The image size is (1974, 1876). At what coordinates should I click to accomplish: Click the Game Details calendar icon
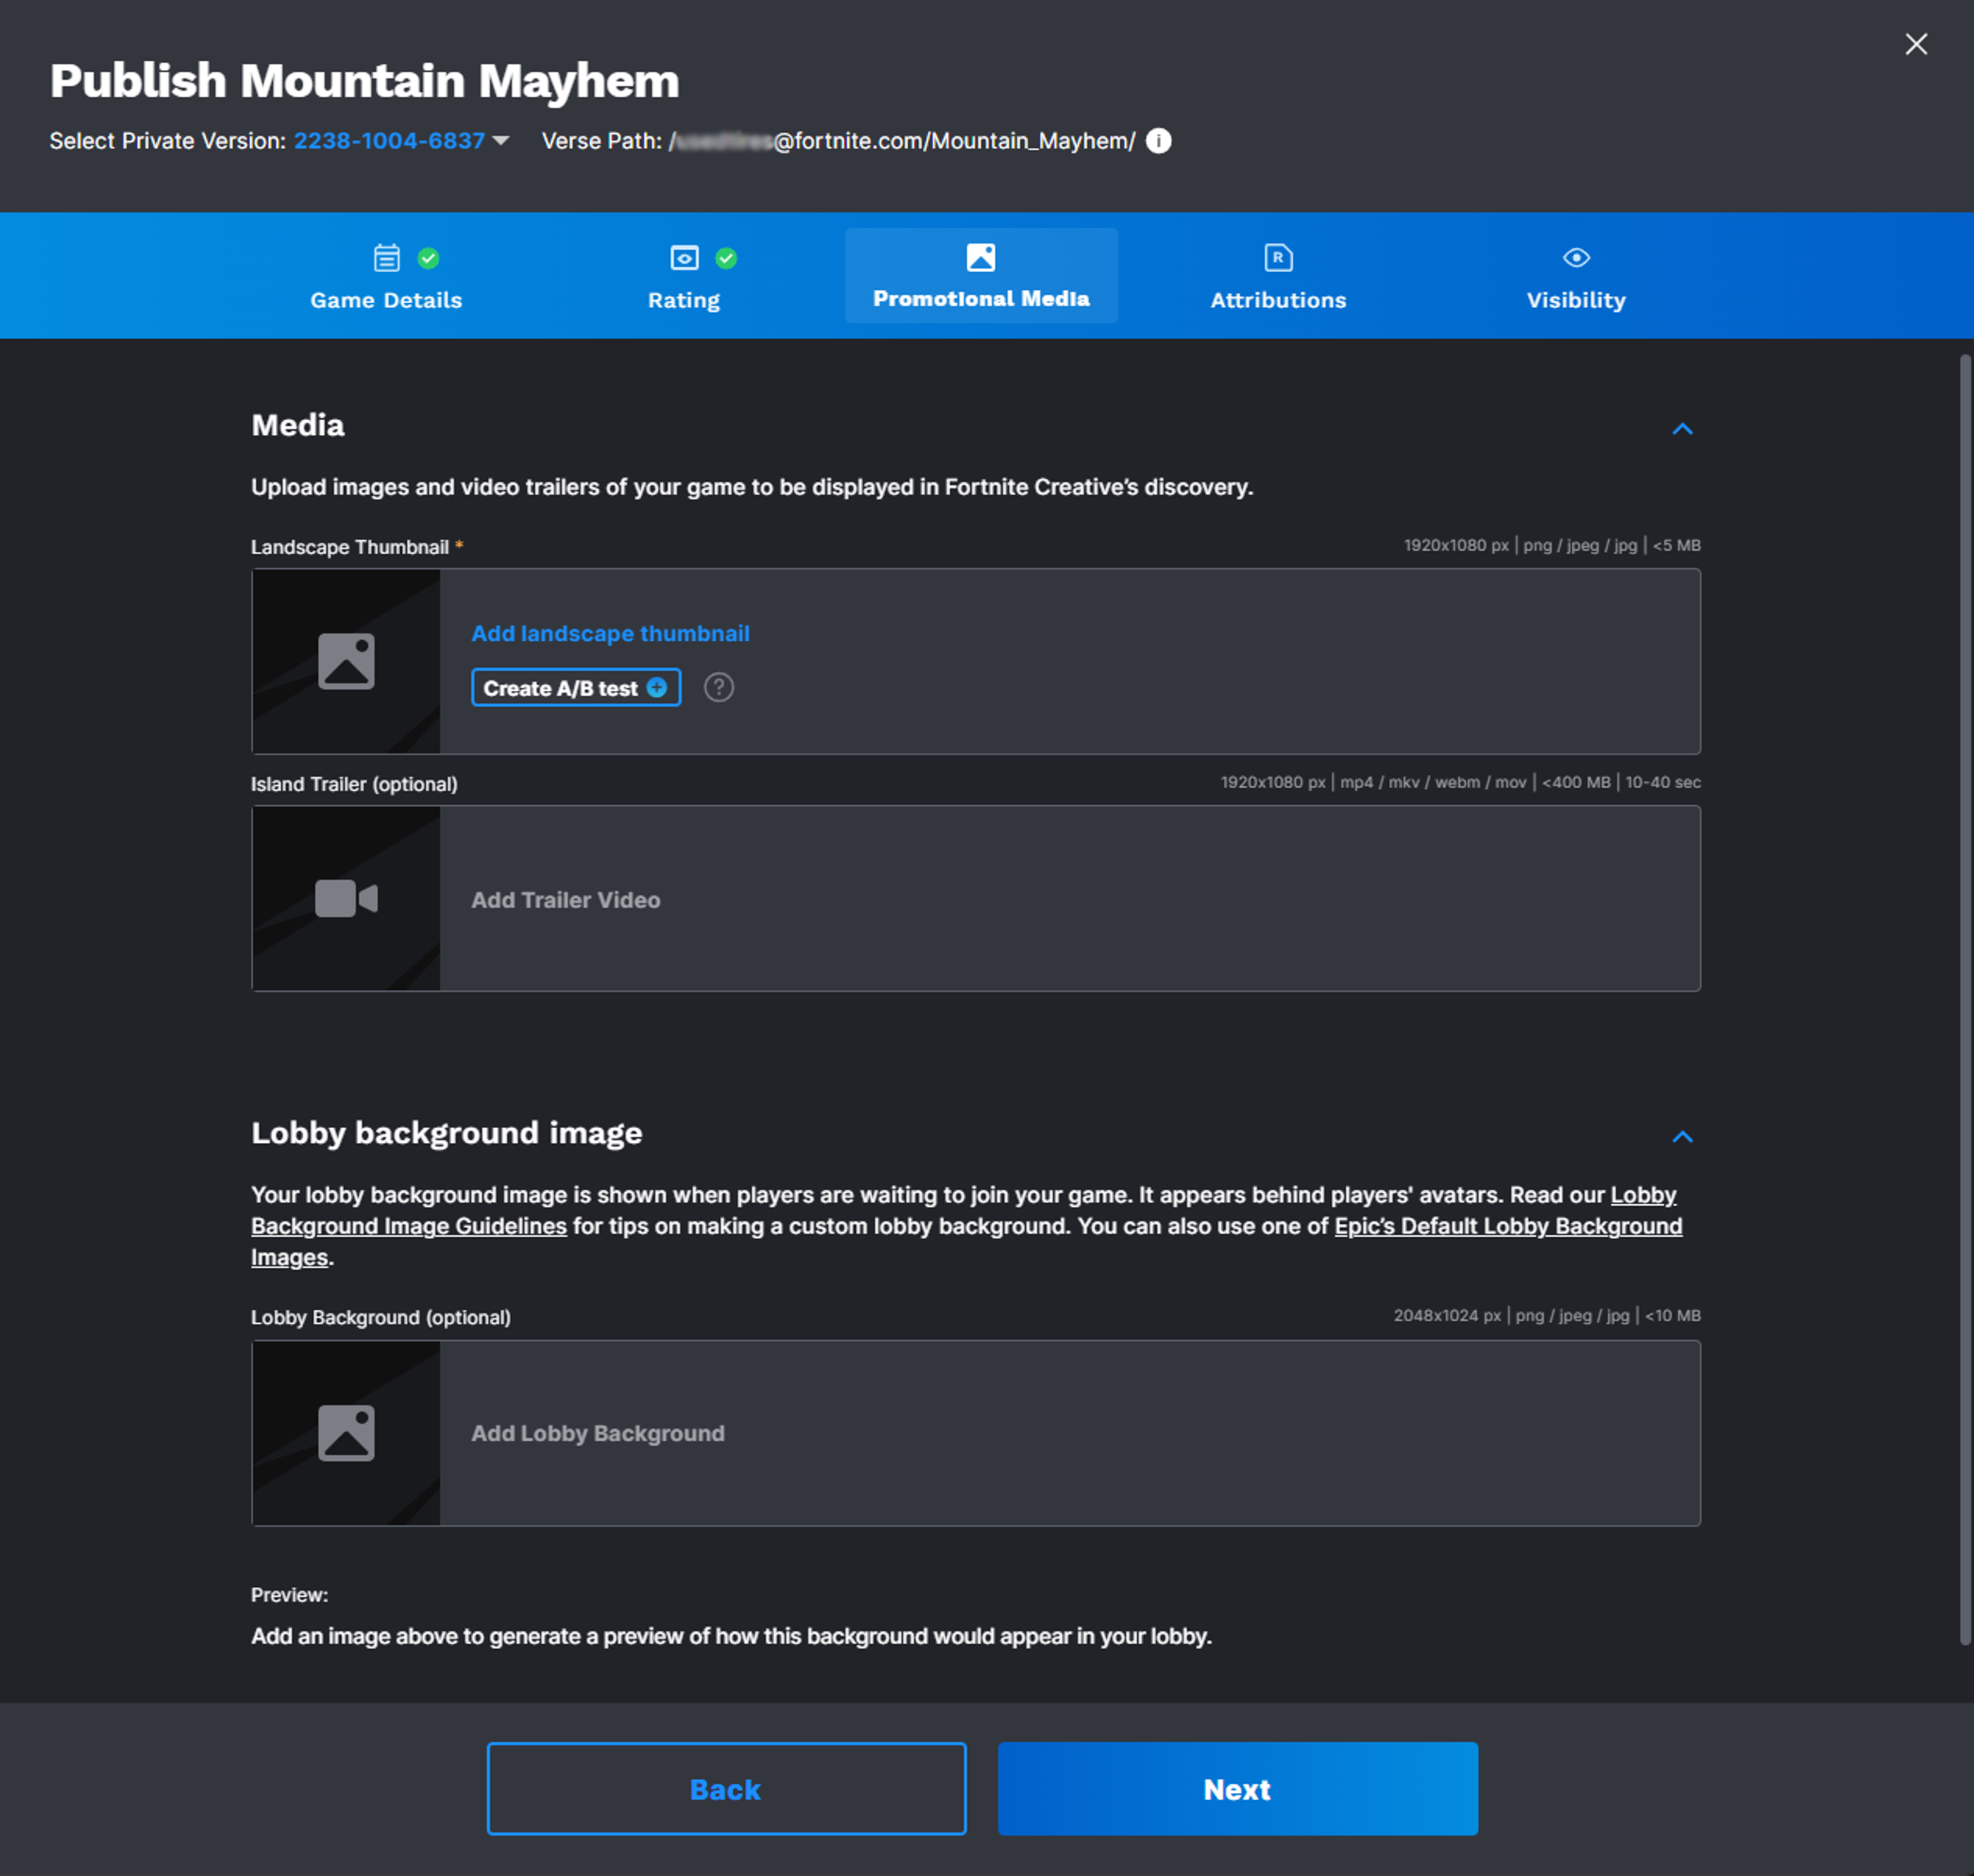point(386,258)
